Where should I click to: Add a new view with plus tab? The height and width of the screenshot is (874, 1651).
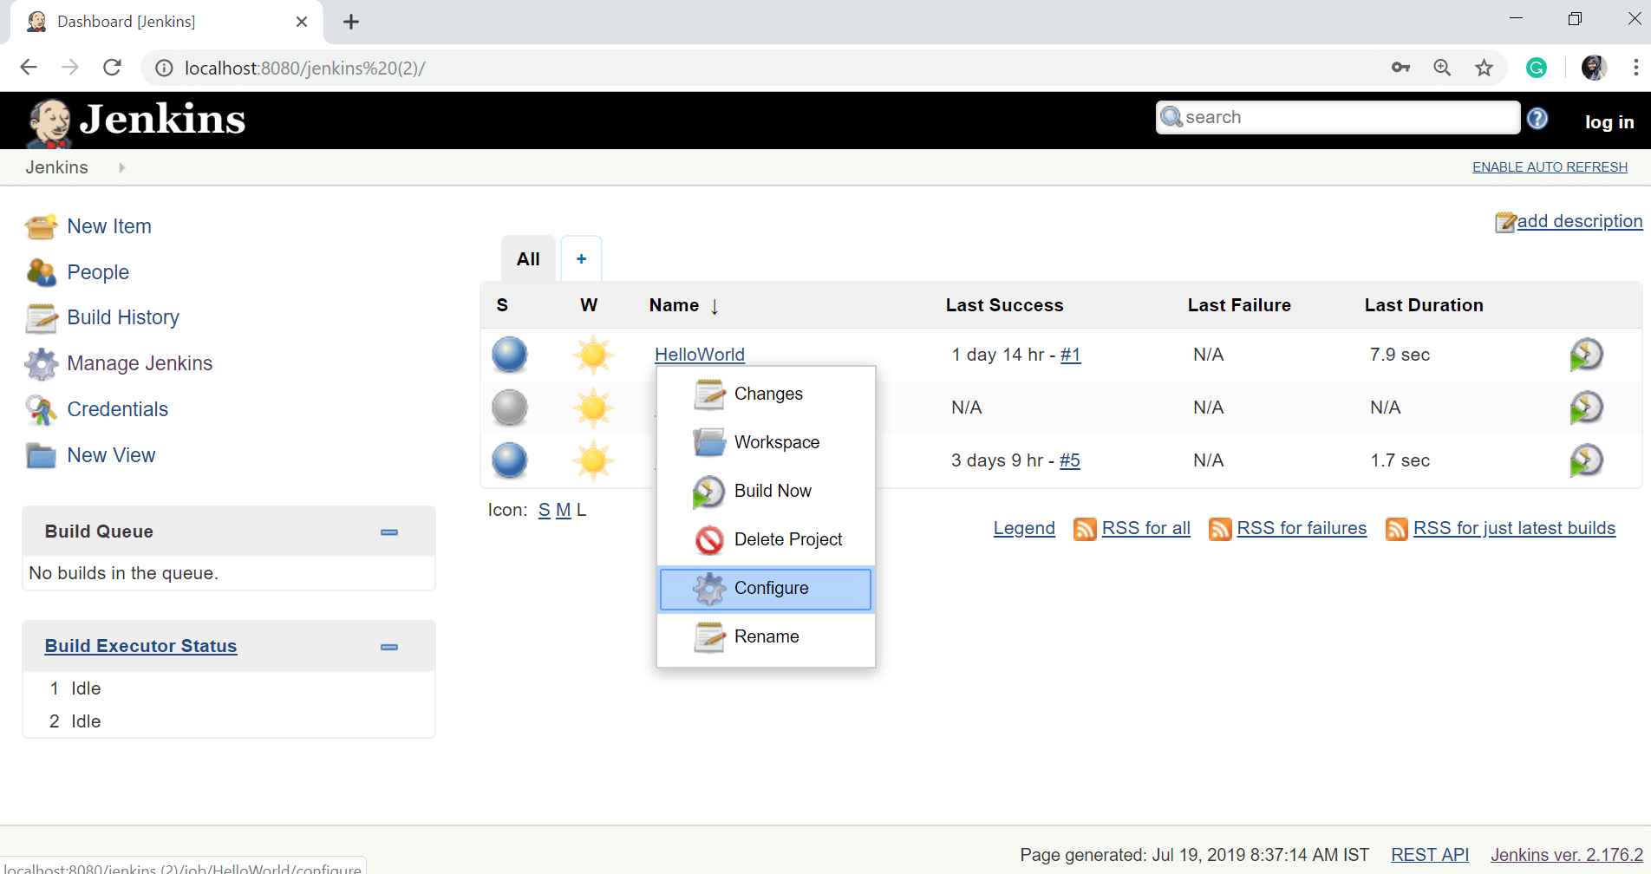(581, 259)
